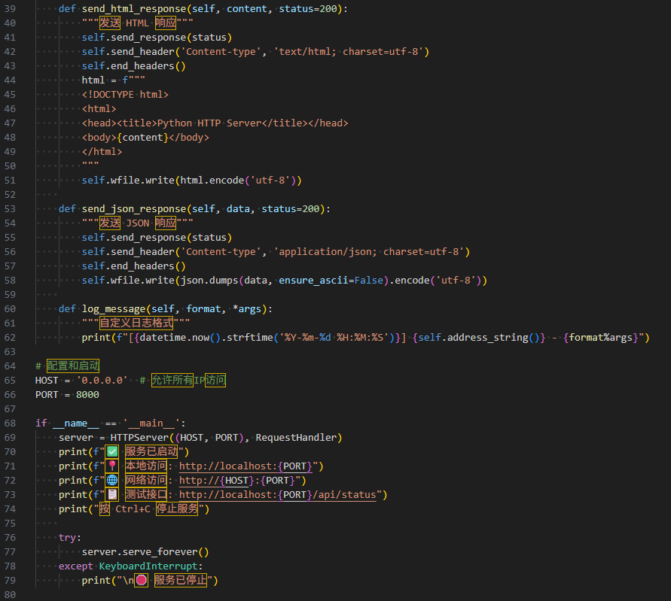The height and width of the screenshot is (601, 671).
Task: Click the PORT value 8000
Action: point(87,395)
